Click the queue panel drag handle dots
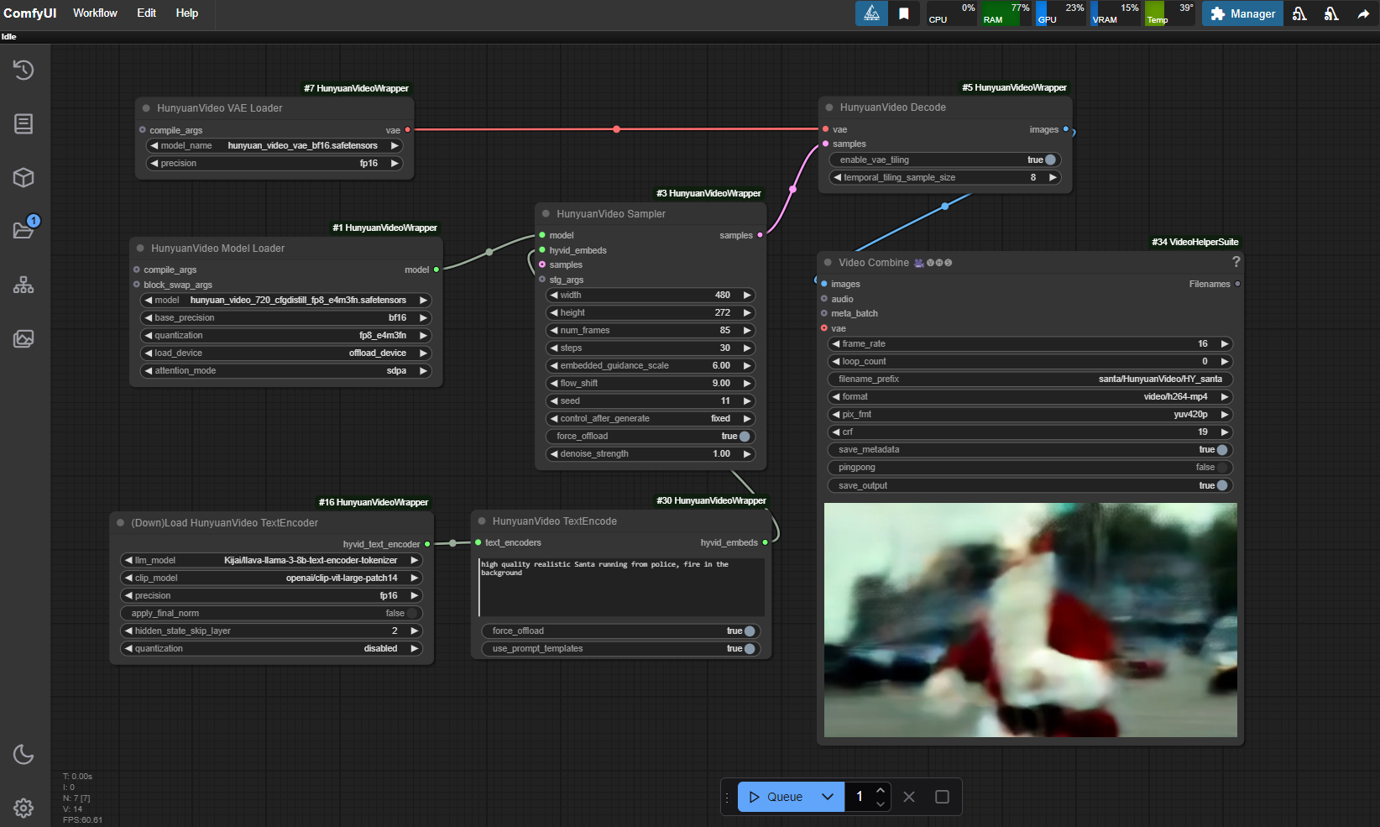 [x=727, y=797]
